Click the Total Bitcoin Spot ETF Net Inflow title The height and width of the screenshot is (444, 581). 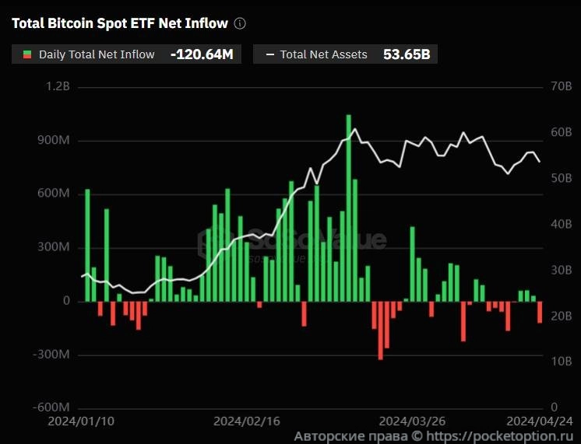pos(119,23)
